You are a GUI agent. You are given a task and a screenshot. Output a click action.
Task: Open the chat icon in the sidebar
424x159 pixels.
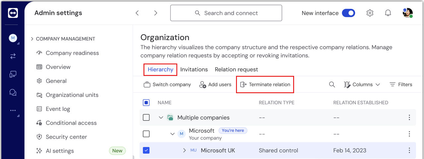(13, 92)
